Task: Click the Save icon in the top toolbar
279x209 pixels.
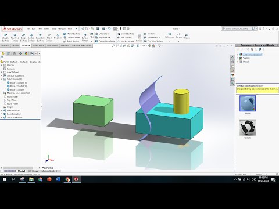Action: 98,28
